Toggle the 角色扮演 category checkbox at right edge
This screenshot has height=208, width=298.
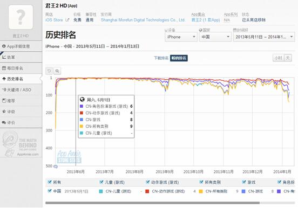(280, 182)
